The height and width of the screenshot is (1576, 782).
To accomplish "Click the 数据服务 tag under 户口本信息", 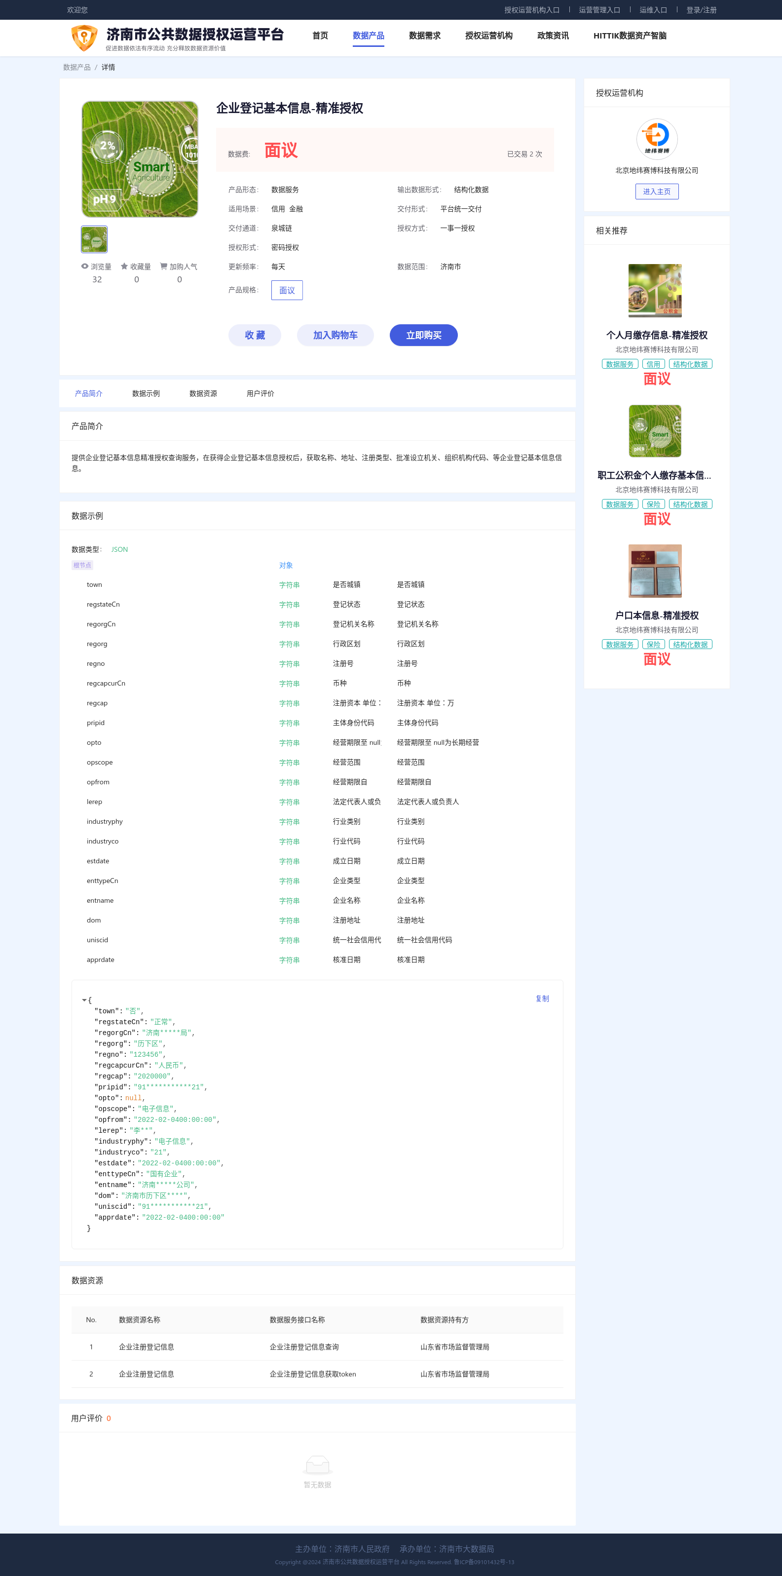I will coord(620,644).
